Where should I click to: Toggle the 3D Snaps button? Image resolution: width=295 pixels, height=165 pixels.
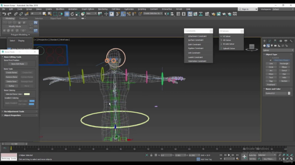pyautogui.click(x=118, y=14)
